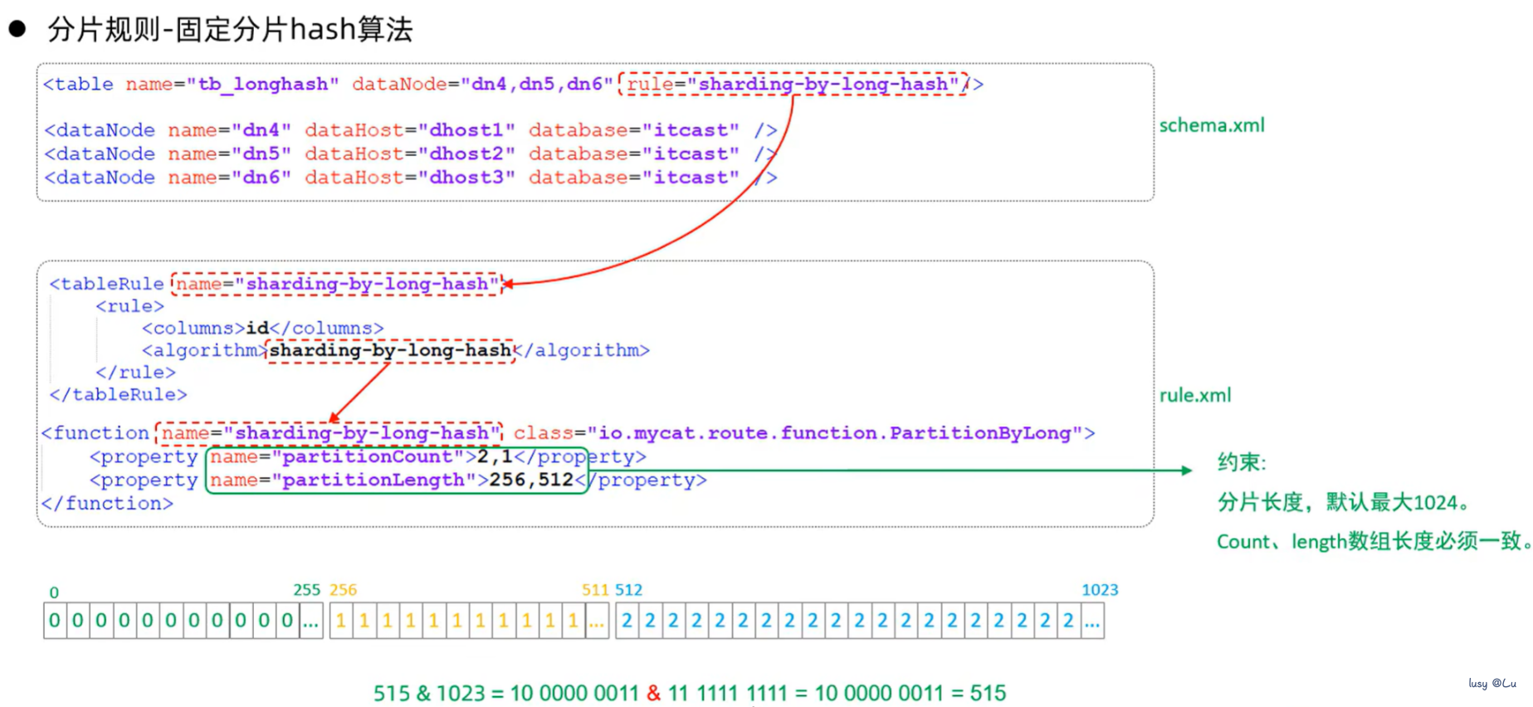Click the slide title '分片规则-固定分片hash算法'
This screenshot has height=707, width=1533.
[230, 29]
